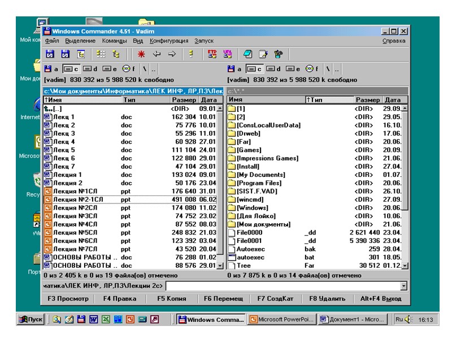Viewport: 452px width, 339px height.
Task: Launch Excel from the quick launch bar
Action: click(105, 320)
